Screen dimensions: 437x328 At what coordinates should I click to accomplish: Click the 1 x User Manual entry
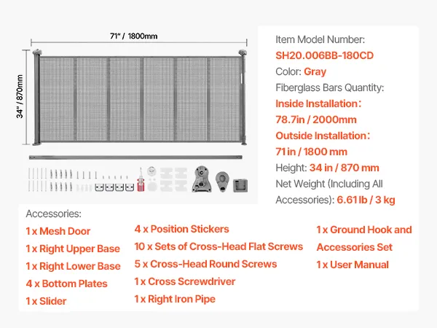[353, 265]
